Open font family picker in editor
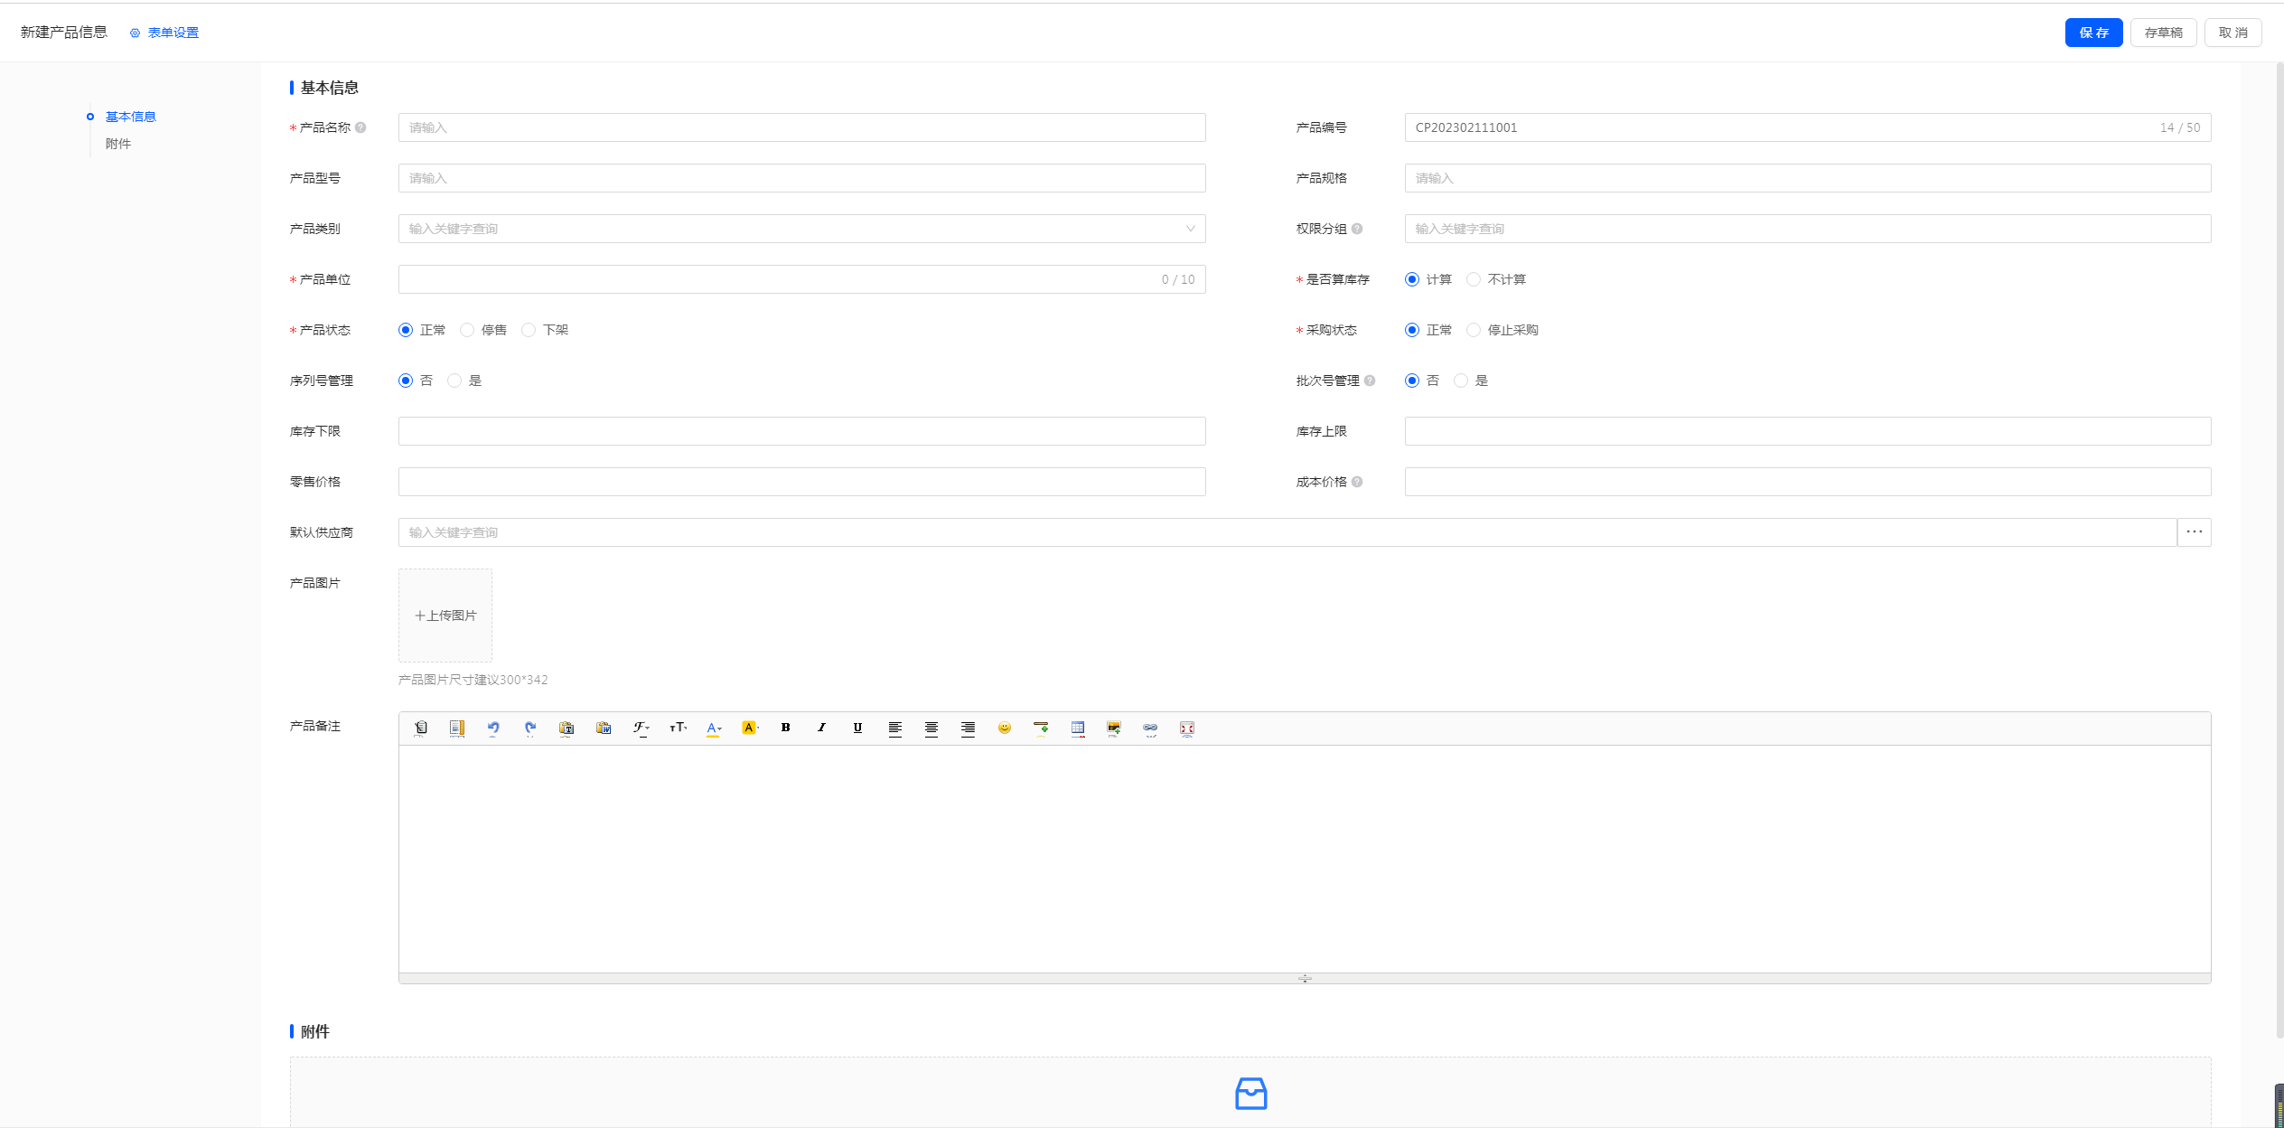This screenshot has height=1128, width=2284. [641, 728]
